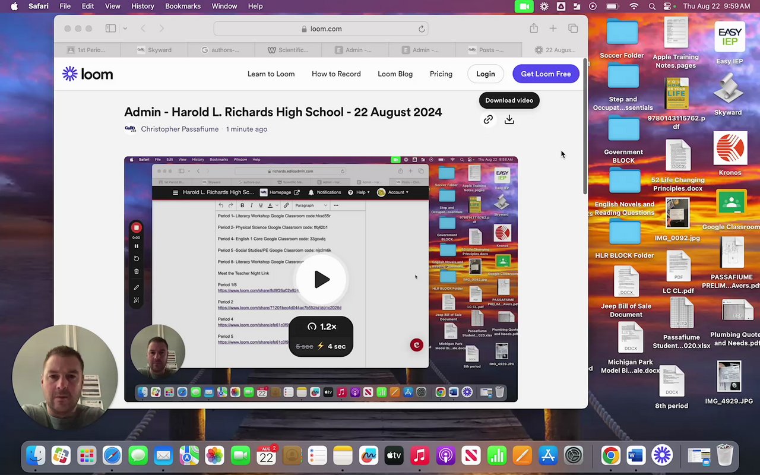Open the File menu

pyautogui.click(x=65, y=6)
